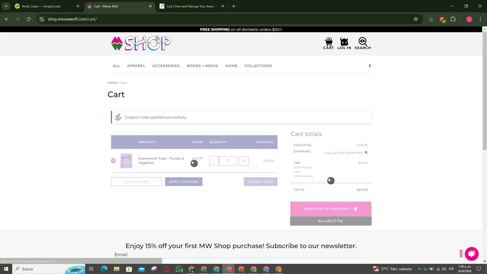Open the ALL category menu
This screenshot has height=274, width=487.
(116, 66)
